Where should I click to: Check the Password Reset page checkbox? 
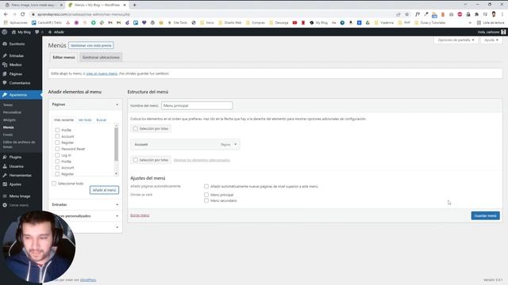pyautogui.click(x=57, y=149)
